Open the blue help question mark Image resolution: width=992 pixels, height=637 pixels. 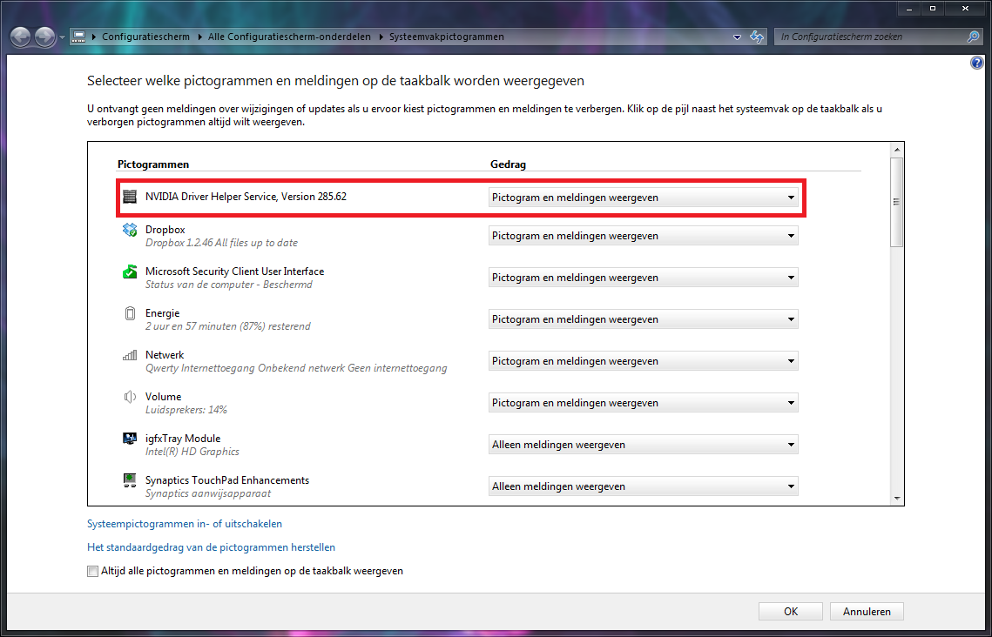click(x=977, y=63)
